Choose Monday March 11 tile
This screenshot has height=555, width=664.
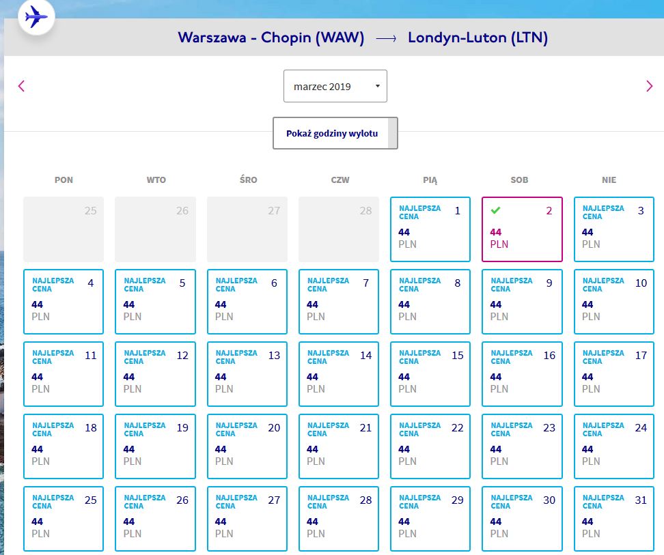click(x=64, y=374)
